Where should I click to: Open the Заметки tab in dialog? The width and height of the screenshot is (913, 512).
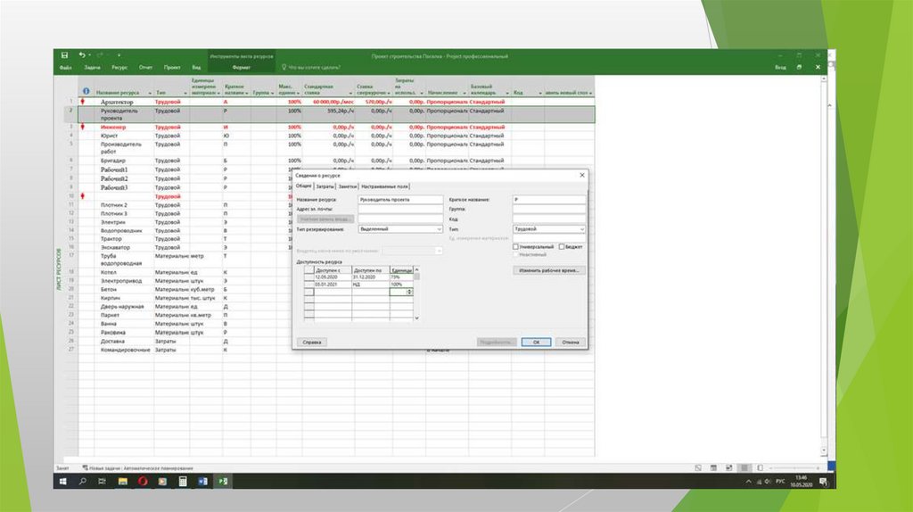point(348,186)
